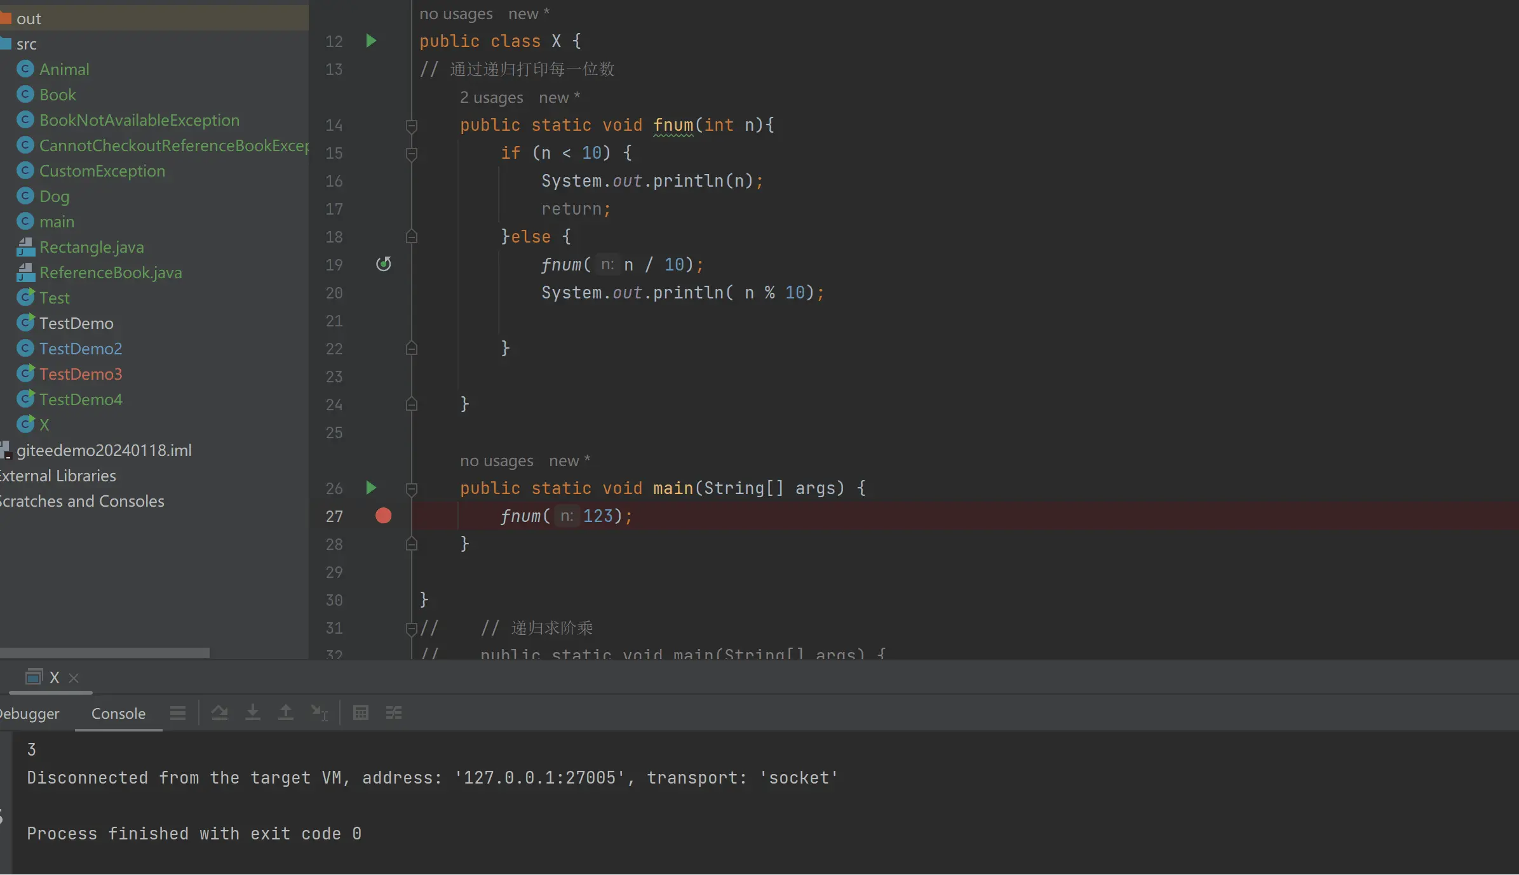
Task: Click the ReferenceBook.java file icon
Action: (25, 272)
